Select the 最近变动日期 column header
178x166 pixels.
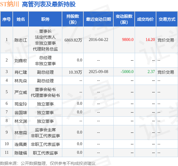point(98,19)
